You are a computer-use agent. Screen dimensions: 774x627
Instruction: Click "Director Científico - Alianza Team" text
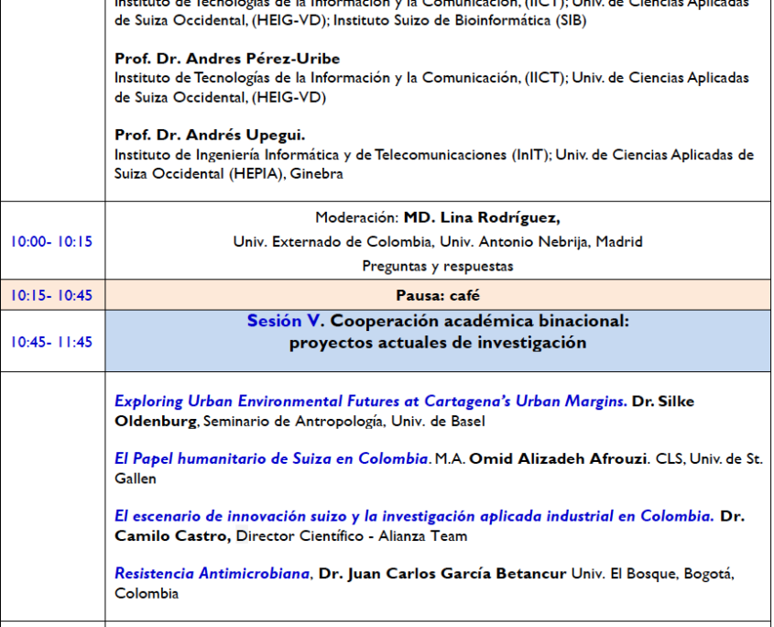[365, 536]
